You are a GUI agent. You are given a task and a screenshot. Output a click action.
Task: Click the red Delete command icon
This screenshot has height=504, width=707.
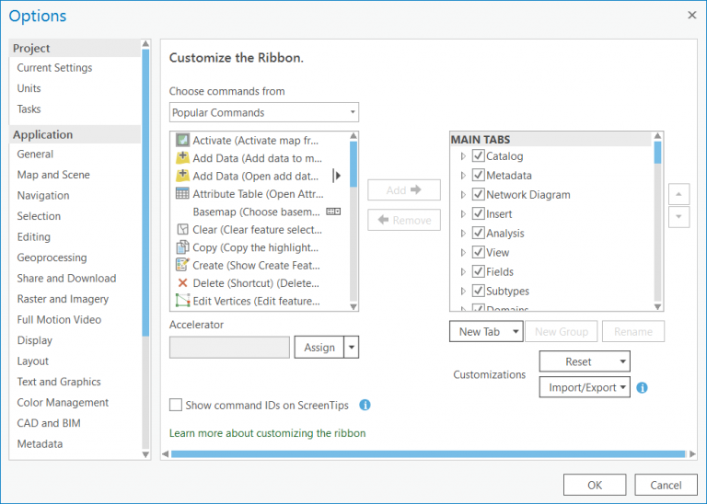182,283
